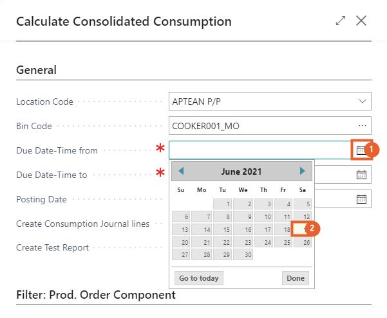The image size is (387, 318).
Task: Pick June 1 in the calendar
Action: 222,204
